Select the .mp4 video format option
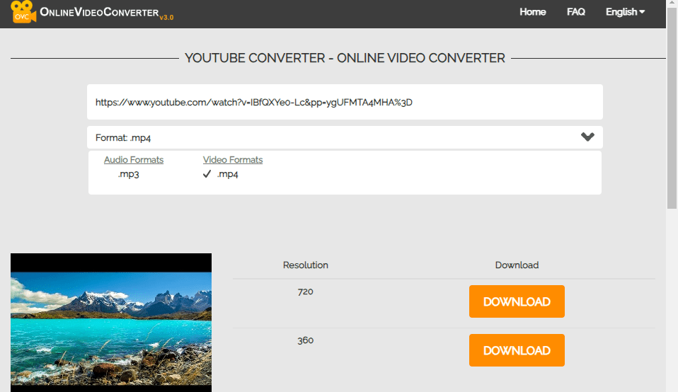This screenshot has width=678, height=392. click(227, 174)
